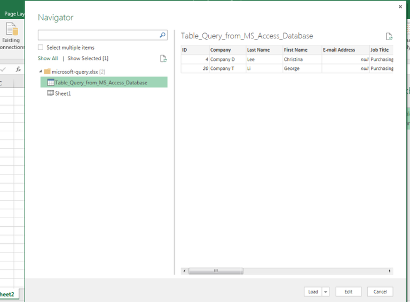Open the Page Layout ribbon tab

click(x=13, y=14)
